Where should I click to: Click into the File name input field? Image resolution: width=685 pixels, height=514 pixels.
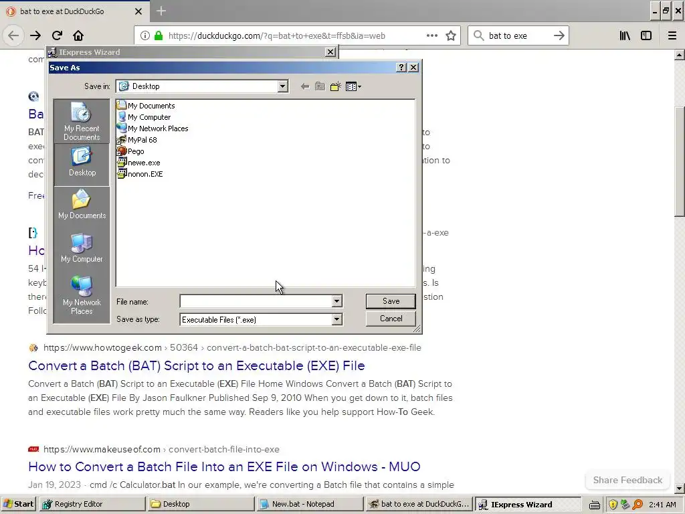[x=256, y=301]
